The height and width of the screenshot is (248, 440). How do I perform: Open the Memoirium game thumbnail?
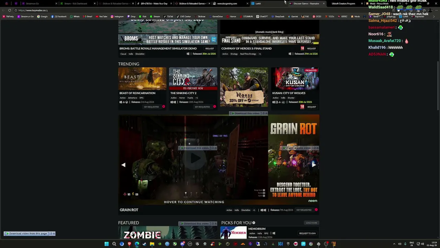(x=233, y=232)
